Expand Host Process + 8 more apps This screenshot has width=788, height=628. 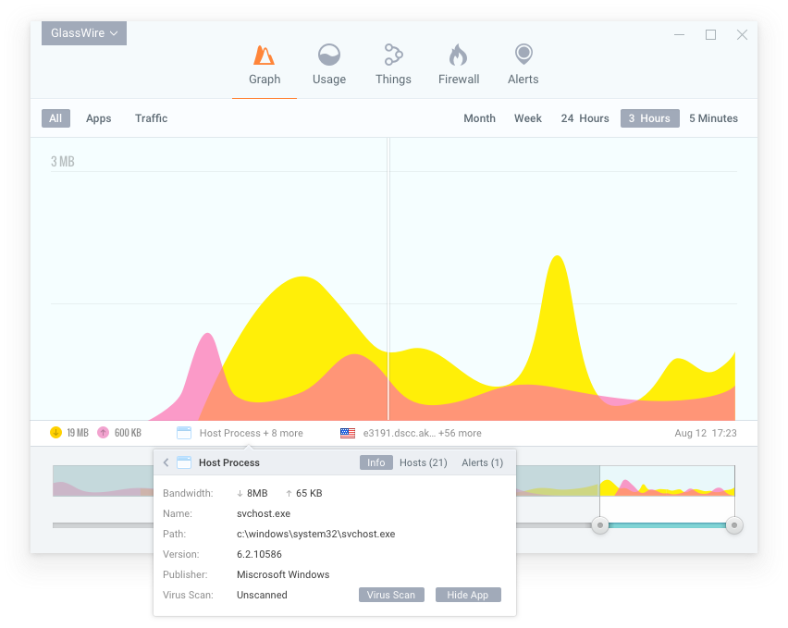[x=247, y=432]
